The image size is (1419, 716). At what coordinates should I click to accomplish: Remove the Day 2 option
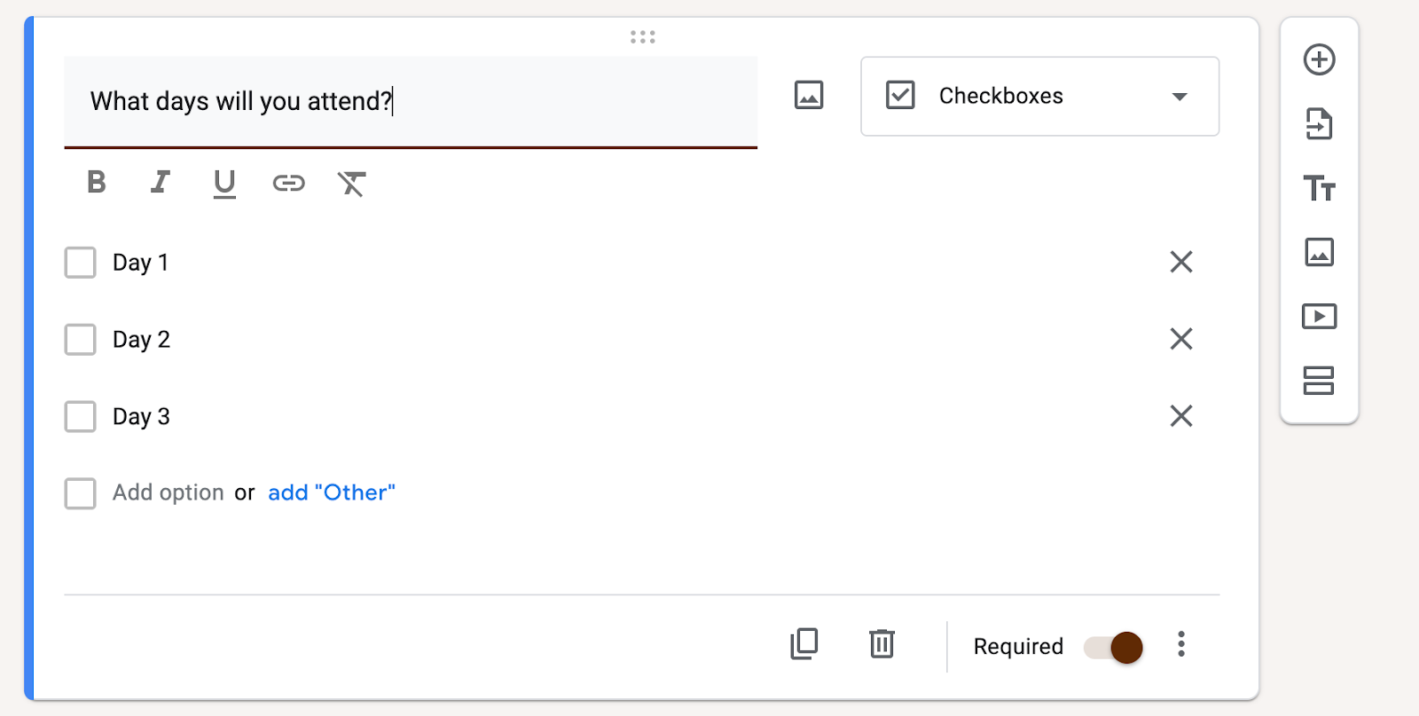pyautogui.click(x=1180, y=339)
